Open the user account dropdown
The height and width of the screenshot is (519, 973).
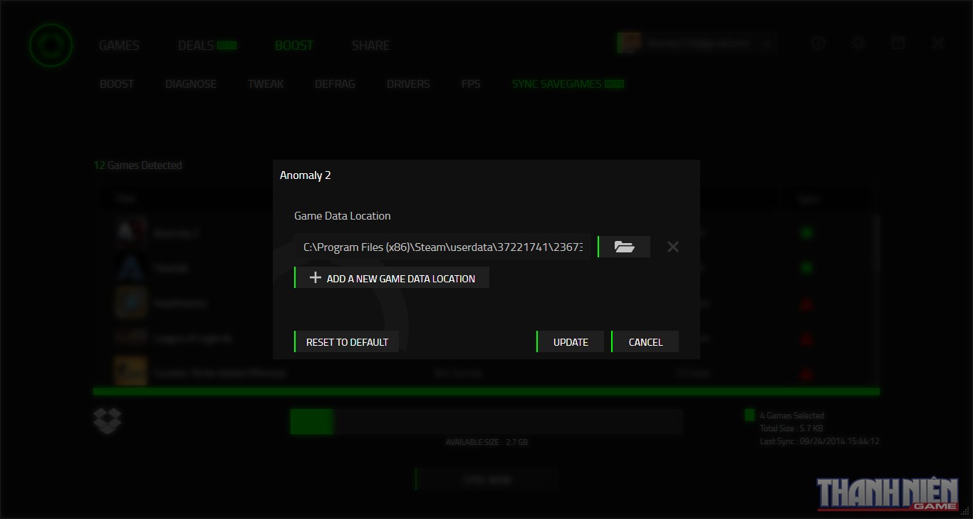point(697,43)
